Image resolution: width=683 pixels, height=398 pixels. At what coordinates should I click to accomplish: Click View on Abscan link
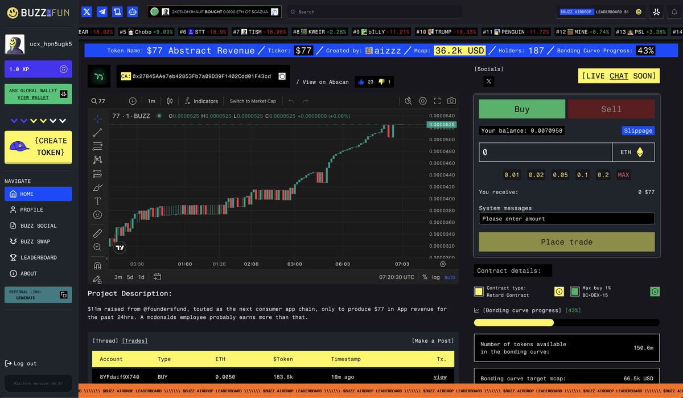coord(326,82)
